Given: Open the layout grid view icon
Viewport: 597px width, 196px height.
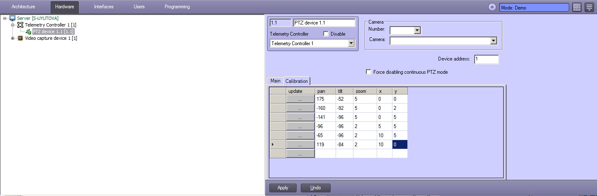Looking at the screenshot, I should [577, 7].
